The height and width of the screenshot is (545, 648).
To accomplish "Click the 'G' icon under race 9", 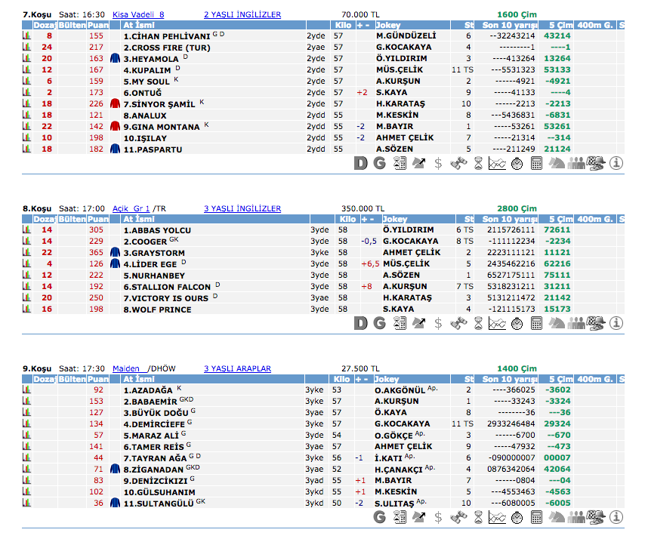I will tap(380, 517).
